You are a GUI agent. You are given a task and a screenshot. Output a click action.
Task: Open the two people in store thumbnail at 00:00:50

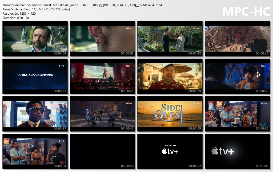(237, 114)
